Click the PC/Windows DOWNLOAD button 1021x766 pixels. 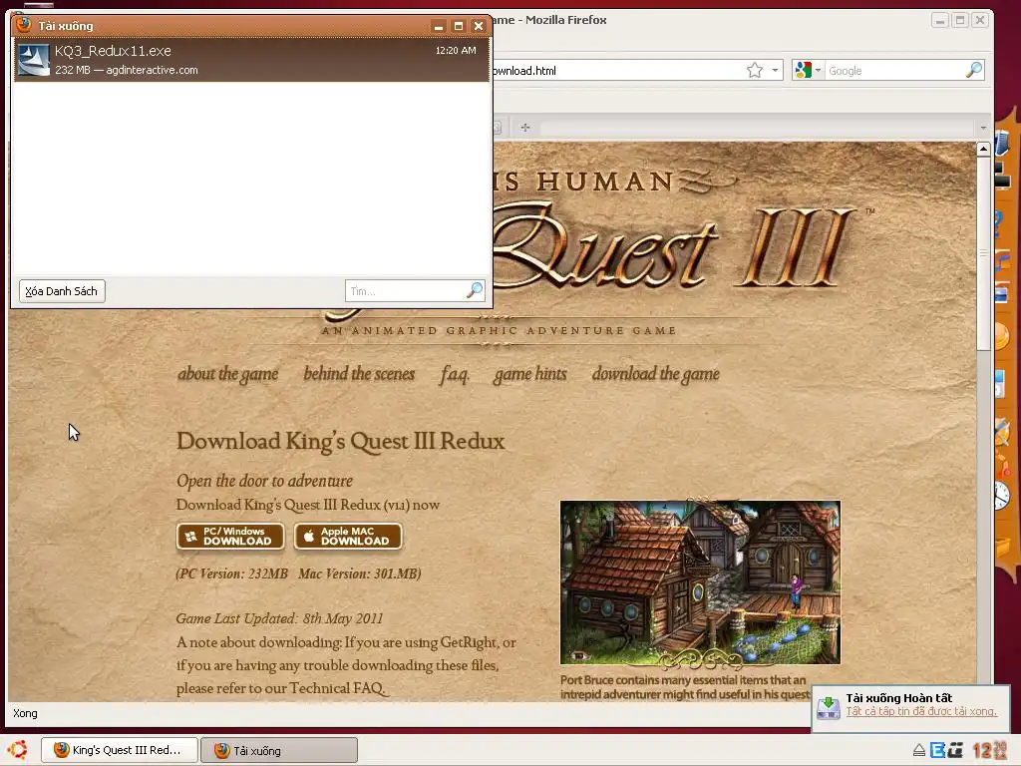[x=230, y=536]
